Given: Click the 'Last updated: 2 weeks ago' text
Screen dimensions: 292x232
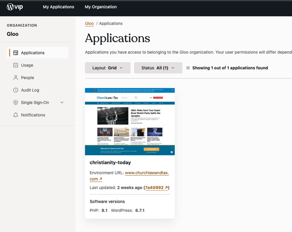Looking at the screenshot, I should click(116, 188).
